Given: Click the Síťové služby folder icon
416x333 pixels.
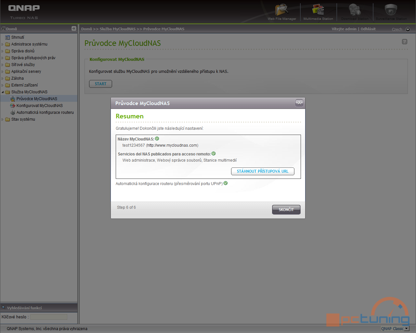Looking at the screenshot, I should point(7,65).
